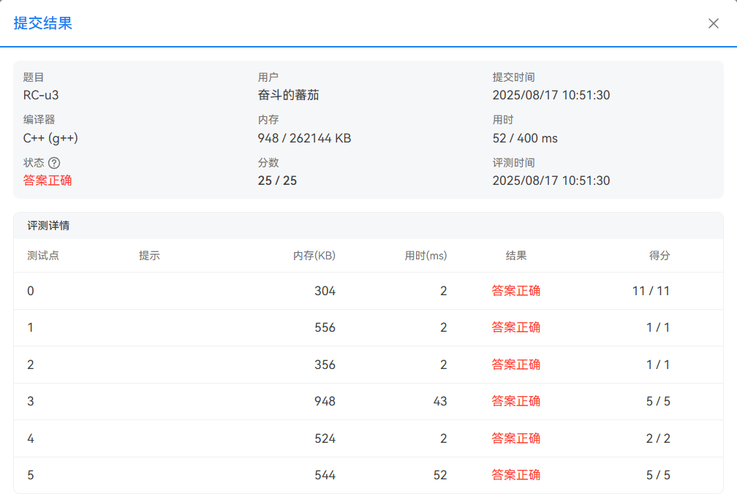Click the 用时(ms) column header
Viewport: 737px width, 502px height.
pyautogui.click(x=426, y=256)
